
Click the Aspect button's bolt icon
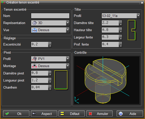click(34, 113)
